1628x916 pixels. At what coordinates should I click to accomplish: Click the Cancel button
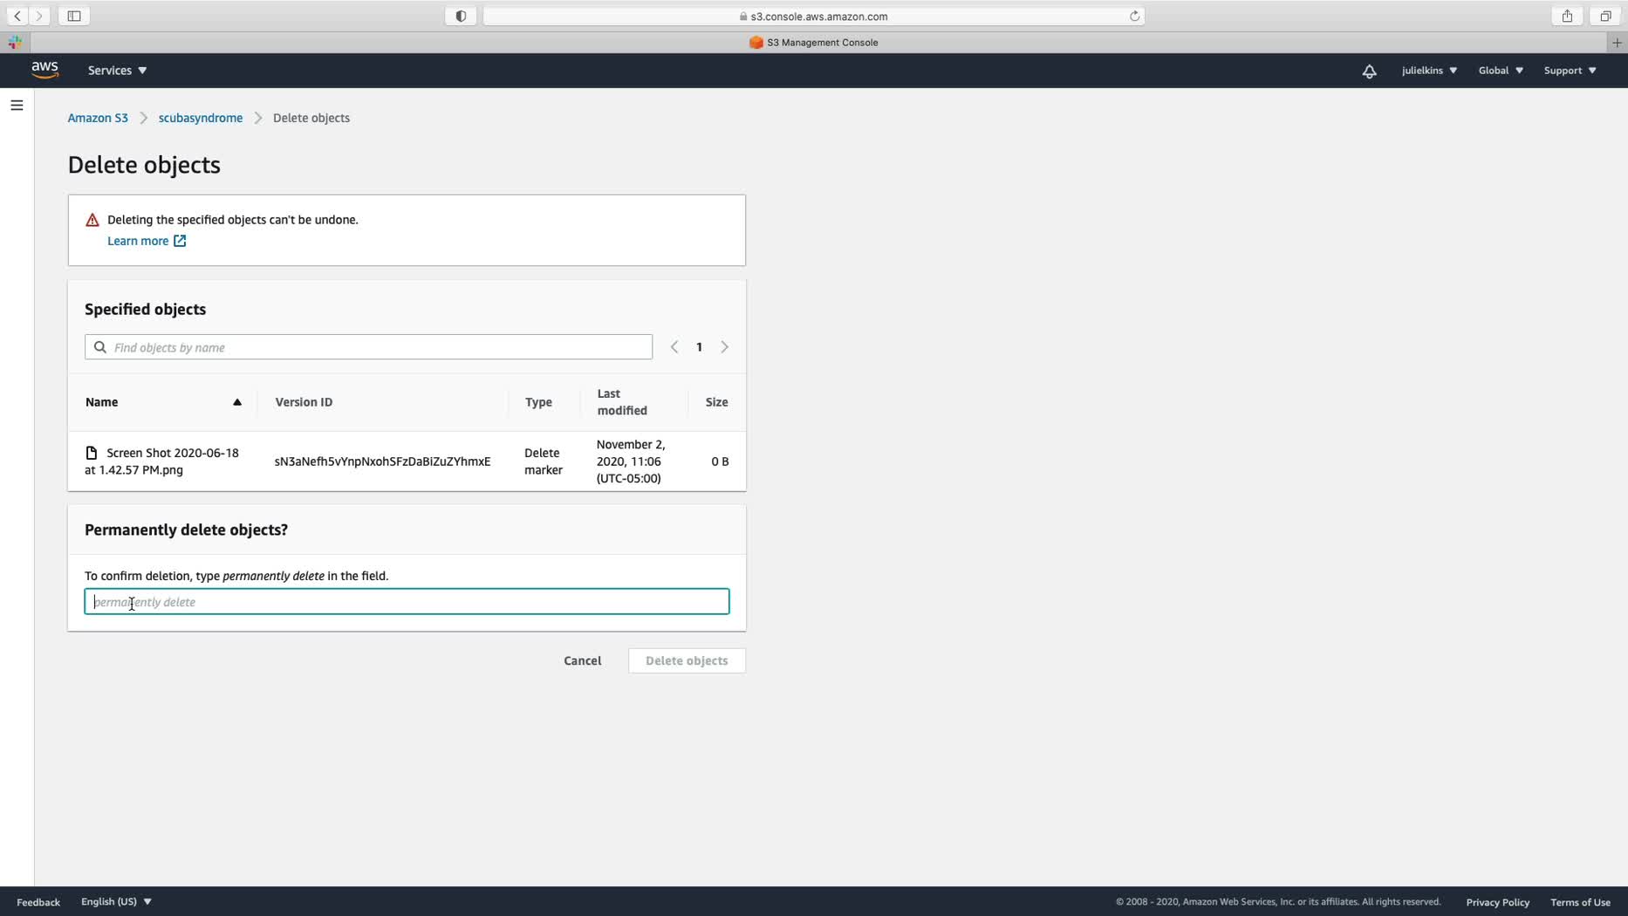tap(582, 660)
